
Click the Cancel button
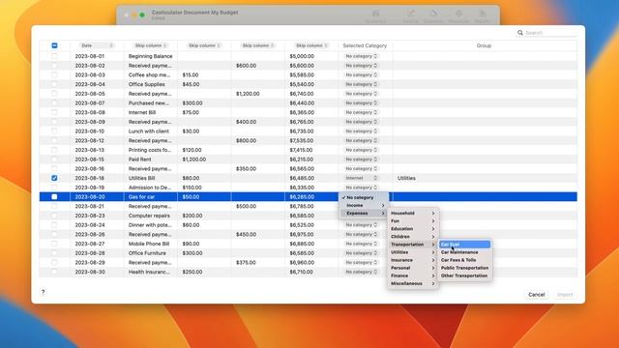pyautogui.click(x=537, y=295)
